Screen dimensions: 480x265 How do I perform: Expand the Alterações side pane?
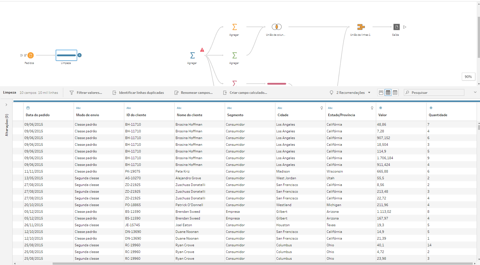6,105
